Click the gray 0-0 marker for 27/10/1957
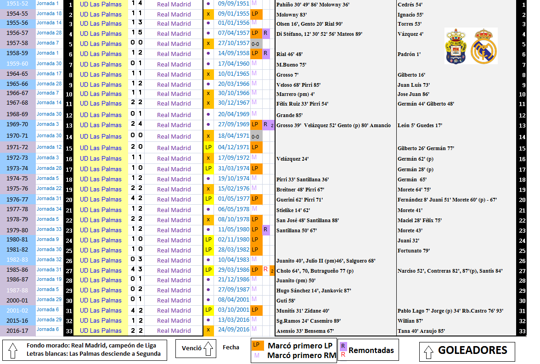 [x=256, y=44]
